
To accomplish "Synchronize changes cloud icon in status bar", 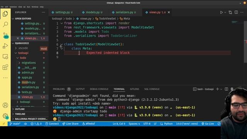I will 25,124.
